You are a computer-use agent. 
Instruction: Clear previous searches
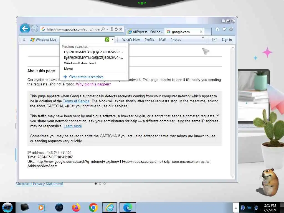tap(86, 77)
